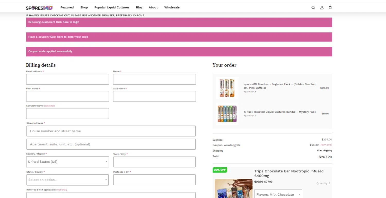This screenshot has height=198, width=386.
Task: Click the -$66.80 discount amount
Action: coord(314,145)
